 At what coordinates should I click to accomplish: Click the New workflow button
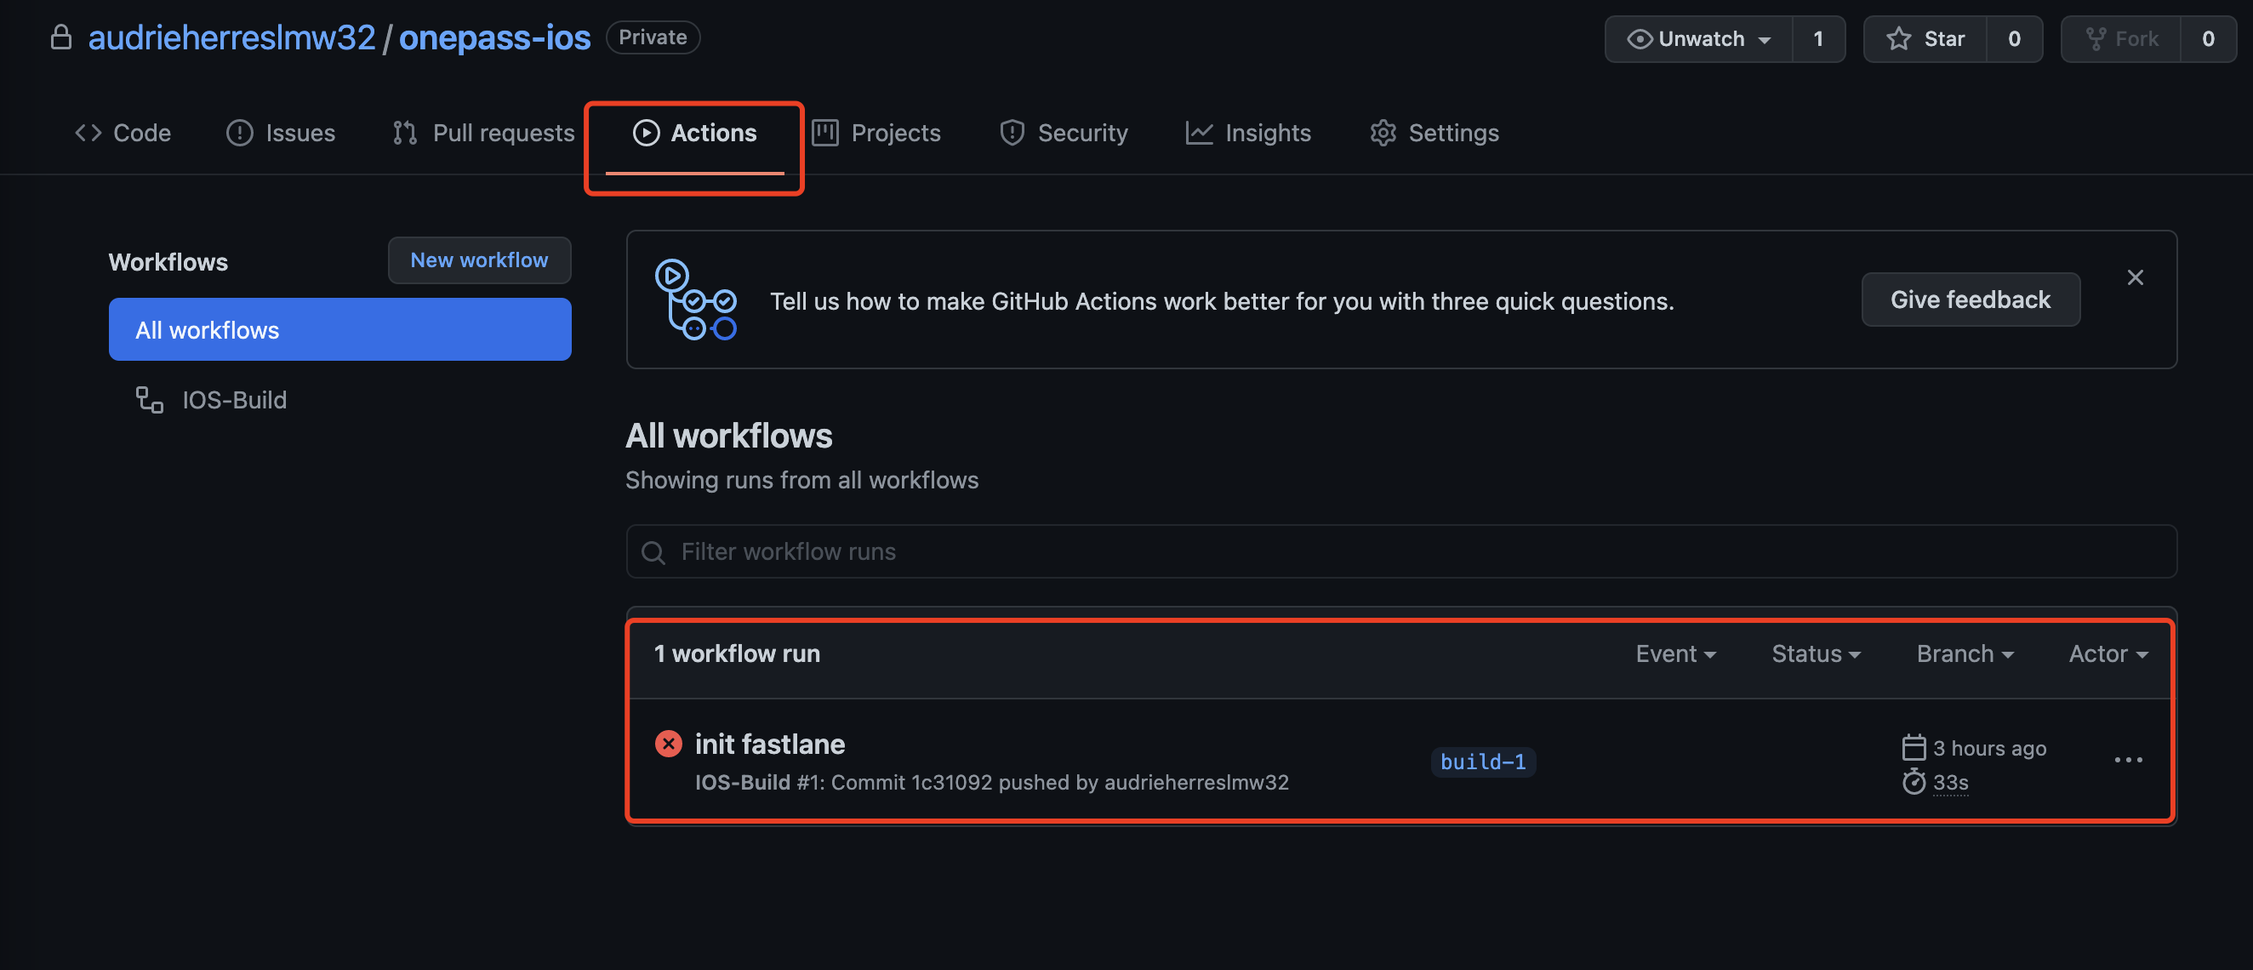click(x=478, y=260)
